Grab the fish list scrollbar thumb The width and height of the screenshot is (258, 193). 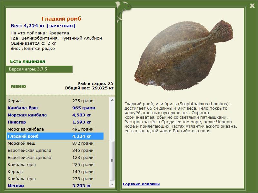click(112, 161)
